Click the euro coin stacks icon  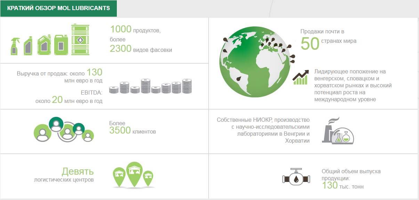point(151,86)
